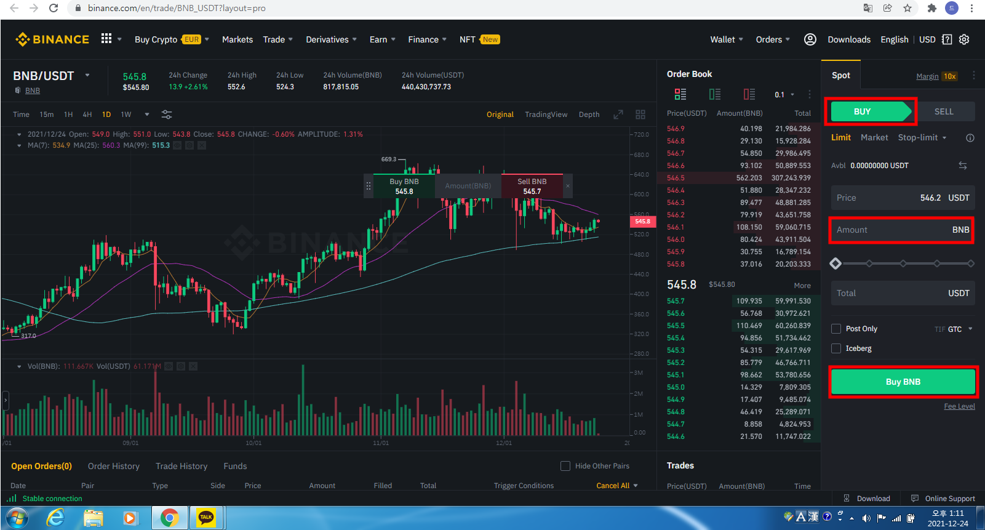
Task: Change order book 0.1 decimal grouping
Action: click(784, 95)
